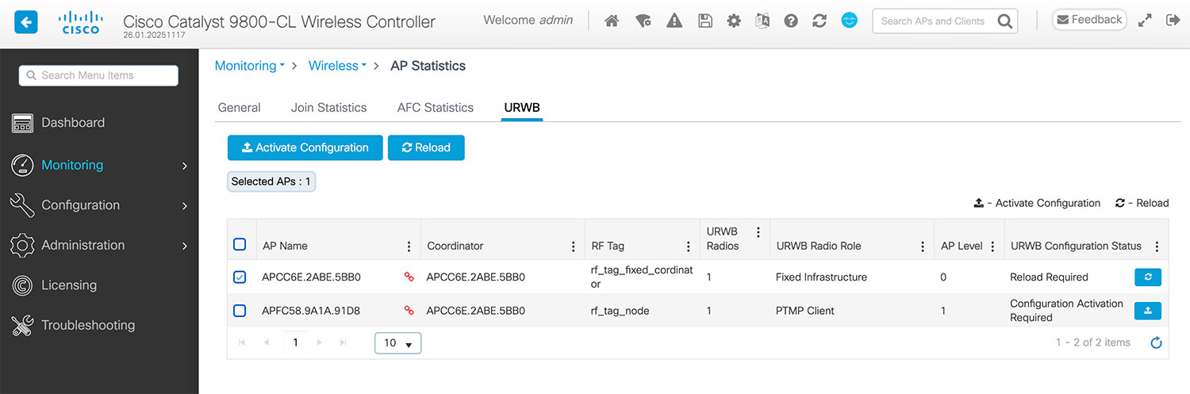Click the refresh icon in the top header
This screenshot has height=394, width=1190.
[x=820, y=21]
